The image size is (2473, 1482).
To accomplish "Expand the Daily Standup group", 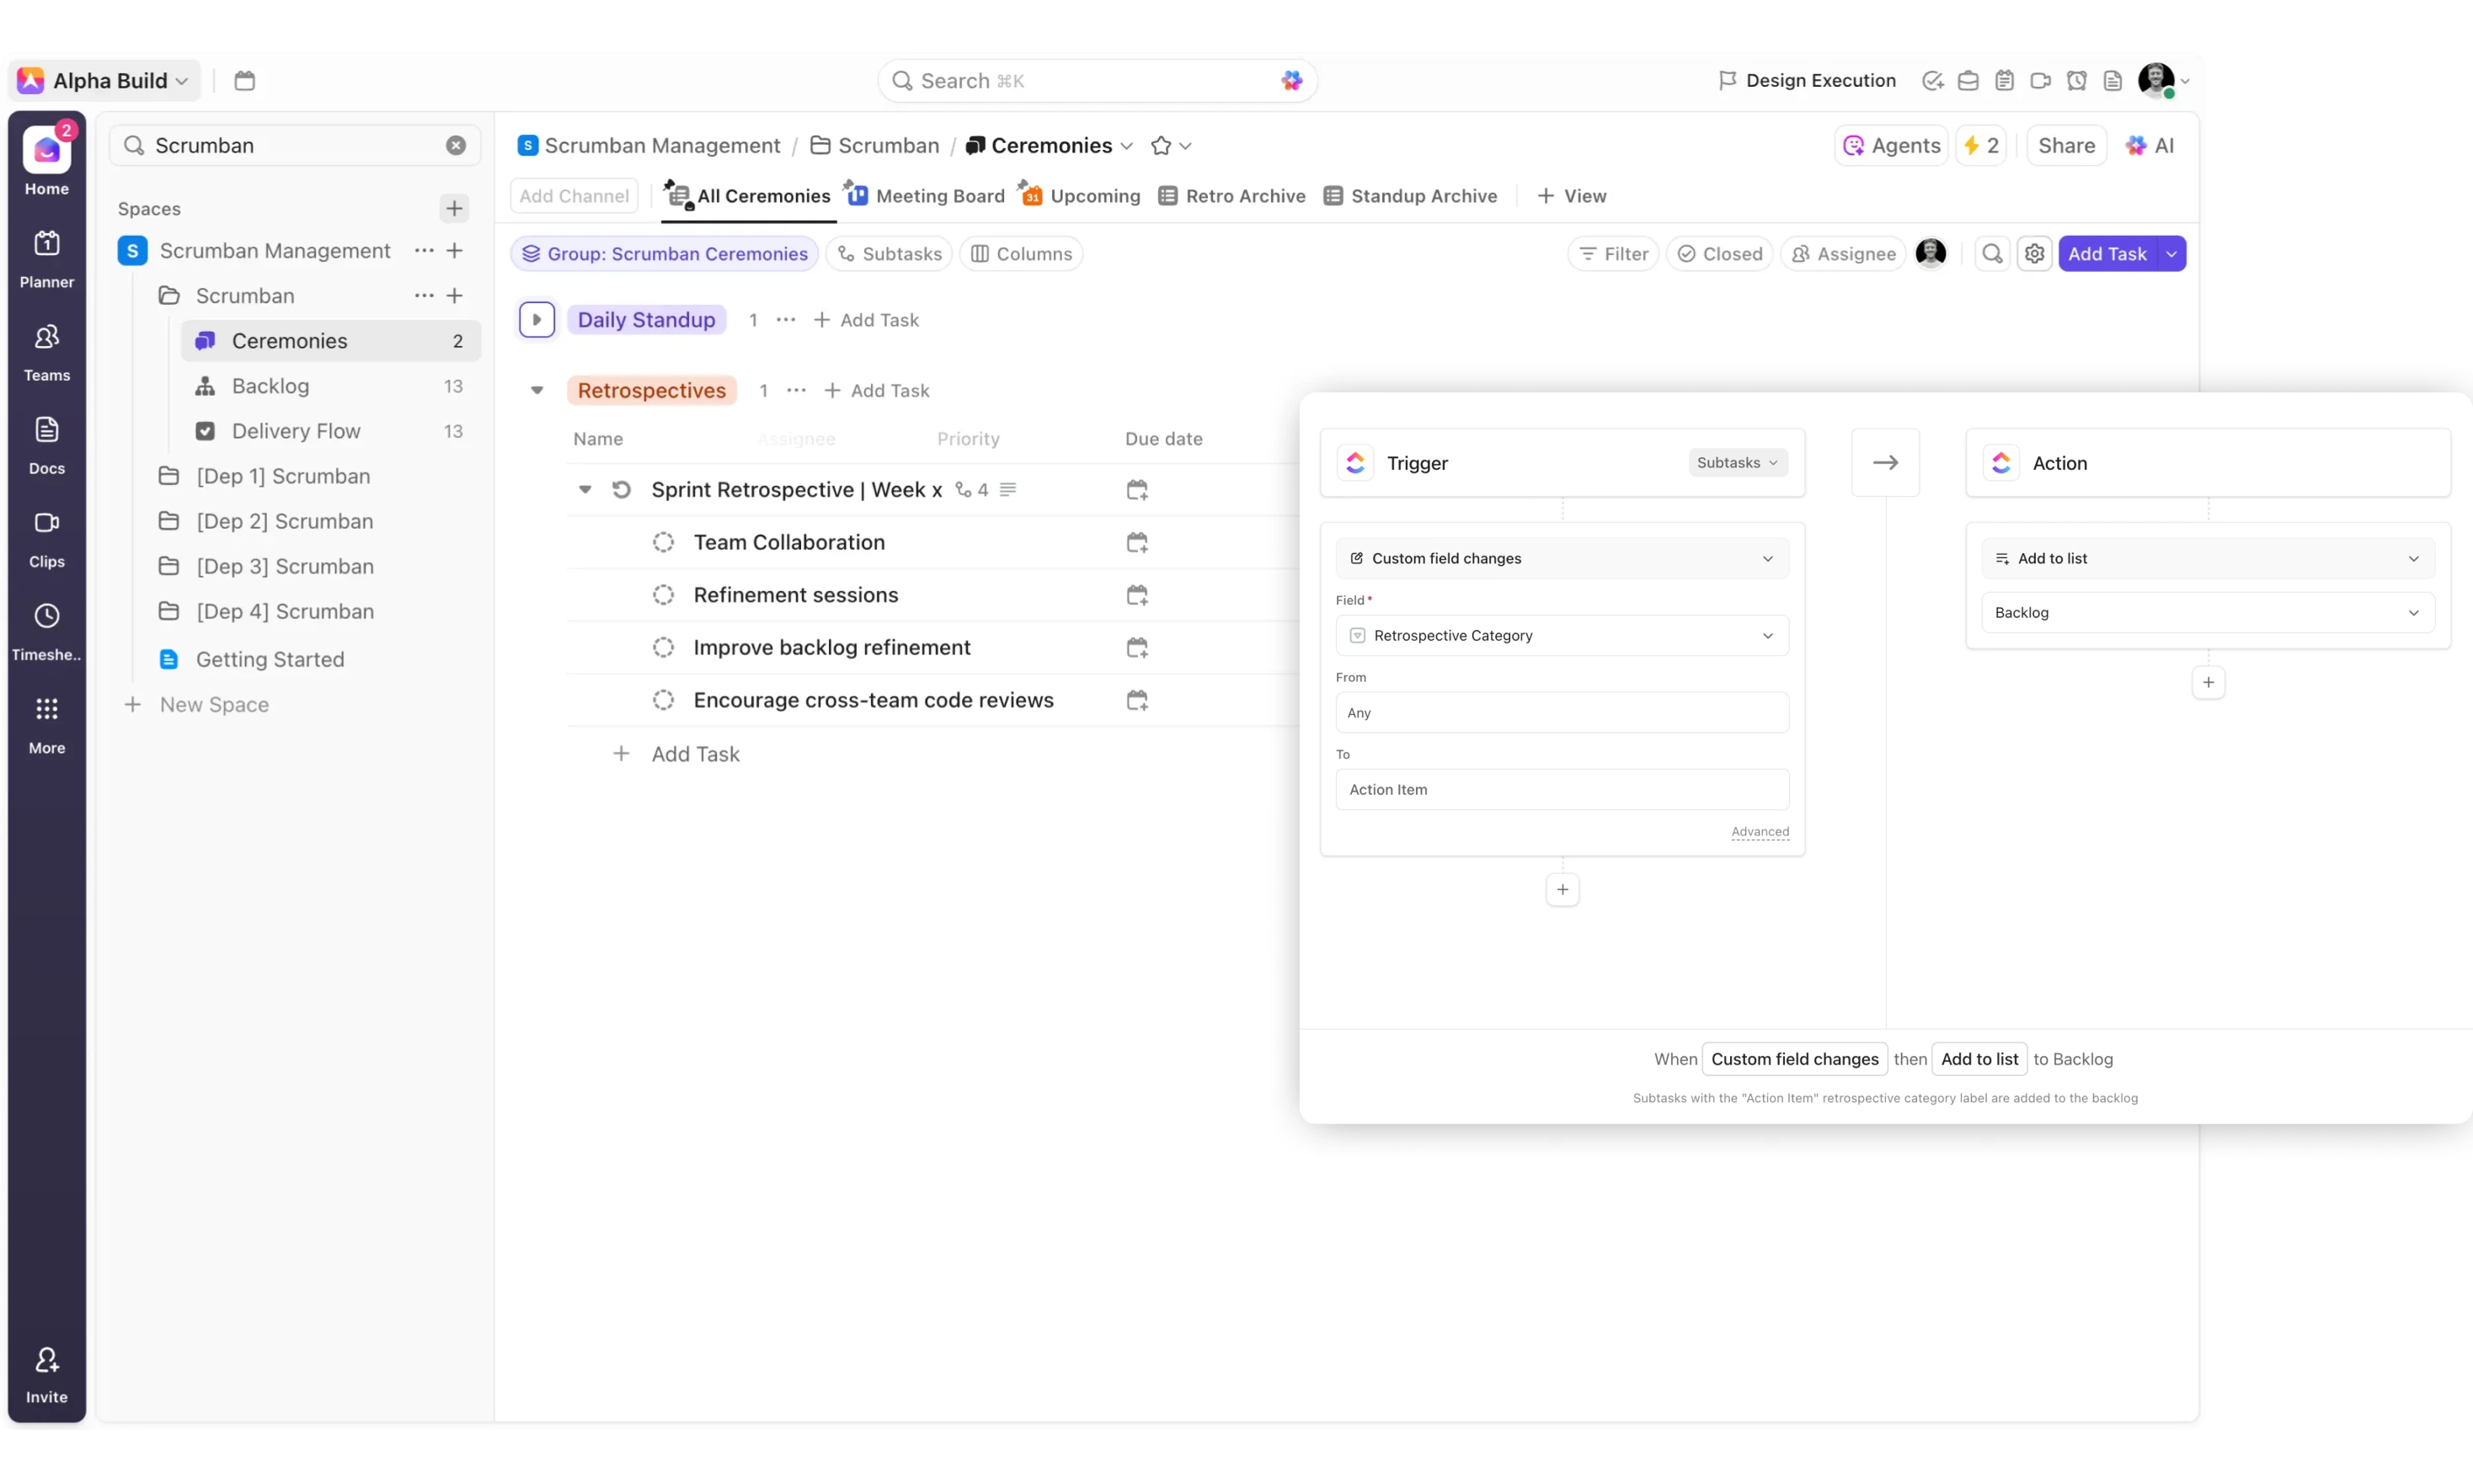I will [x=537, y=320].
